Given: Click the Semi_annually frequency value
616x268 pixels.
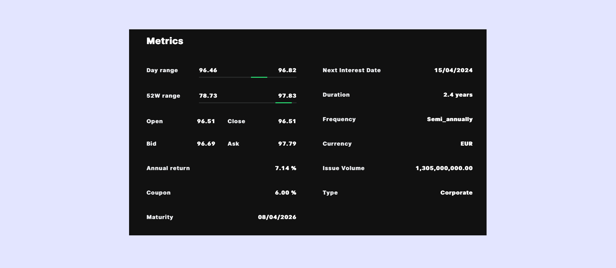Looking at the screenshot, I should (x=450, y=120).
